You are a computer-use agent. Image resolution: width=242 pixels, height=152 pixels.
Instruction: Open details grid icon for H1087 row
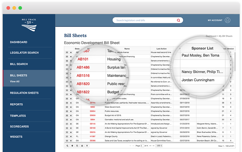tap(67, 136)
